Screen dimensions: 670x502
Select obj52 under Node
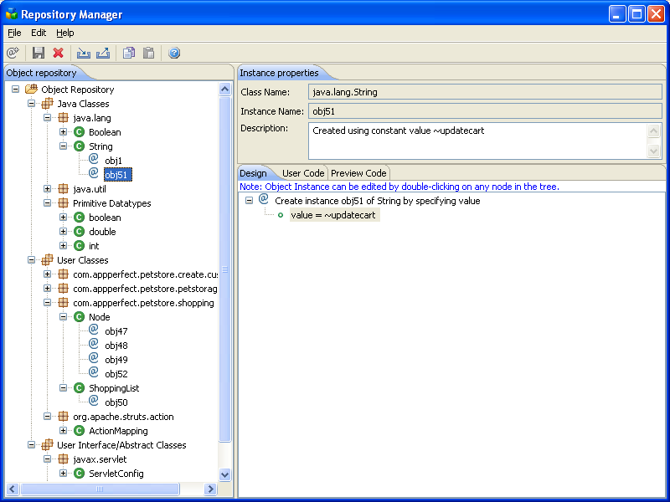tap(116, 374)
